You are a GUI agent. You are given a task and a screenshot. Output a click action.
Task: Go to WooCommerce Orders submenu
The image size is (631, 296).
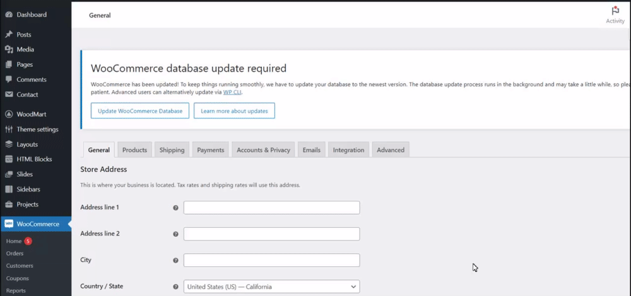tap(15, 253)
